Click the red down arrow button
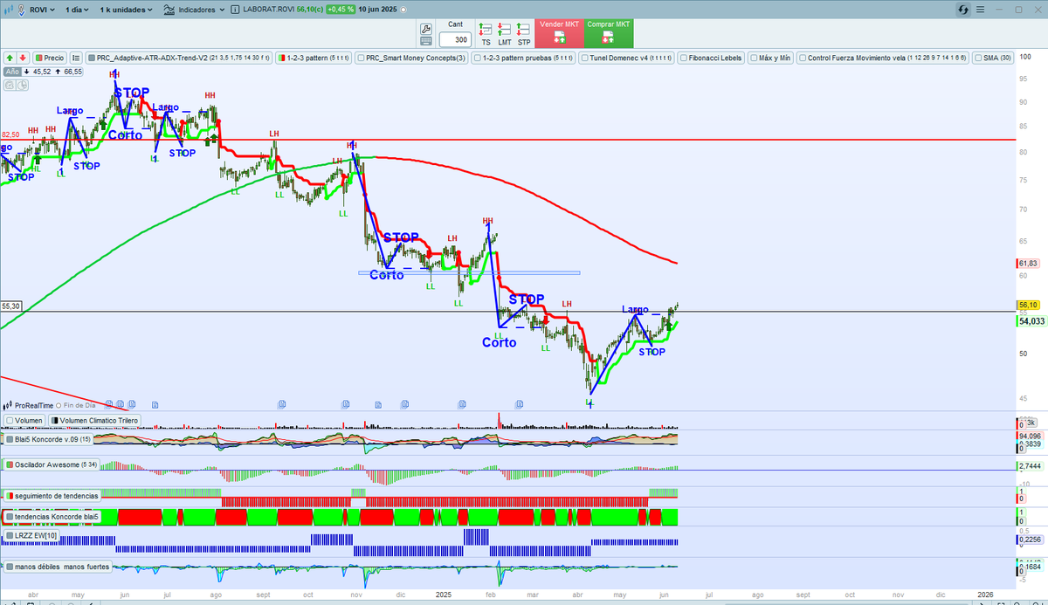This screenshot has height=605, width=1048. 22,58
